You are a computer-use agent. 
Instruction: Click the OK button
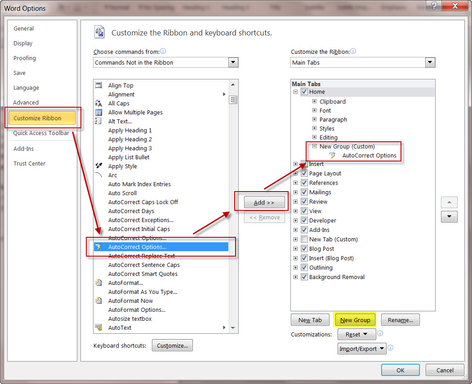coord(401,370)
